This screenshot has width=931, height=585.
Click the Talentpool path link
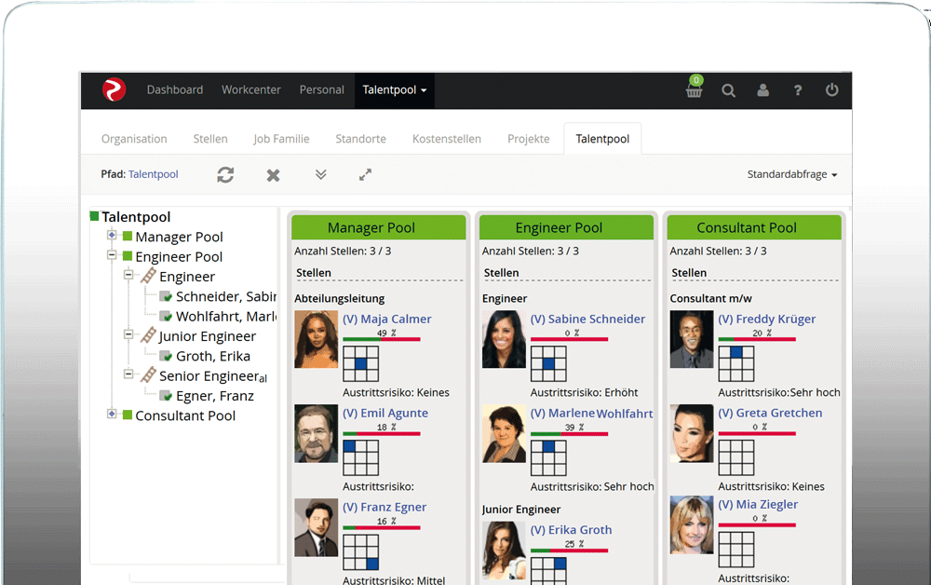pyautogui.click(x=154, y=174)
